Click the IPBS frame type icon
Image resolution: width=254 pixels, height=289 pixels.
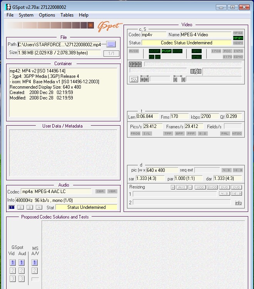coord(135,64)
